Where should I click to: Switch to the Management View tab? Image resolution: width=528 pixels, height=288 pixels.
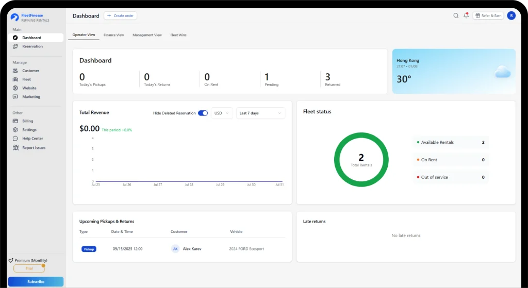(x=147, y=35)
